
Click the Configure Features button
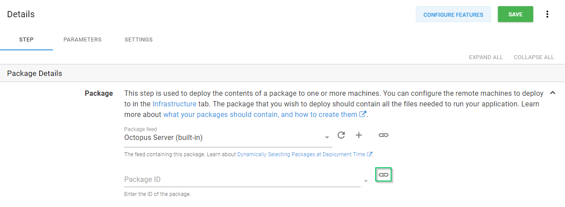pos(453,15)
